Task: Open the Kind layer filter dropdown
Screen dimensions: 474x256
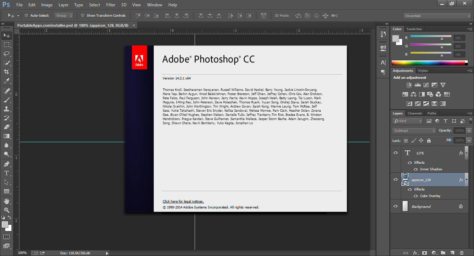Action: point(408,121)
